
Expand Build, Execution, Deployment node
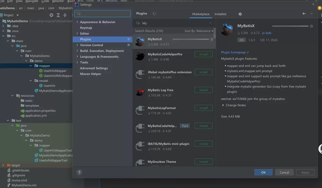click(x=77, y=51)
